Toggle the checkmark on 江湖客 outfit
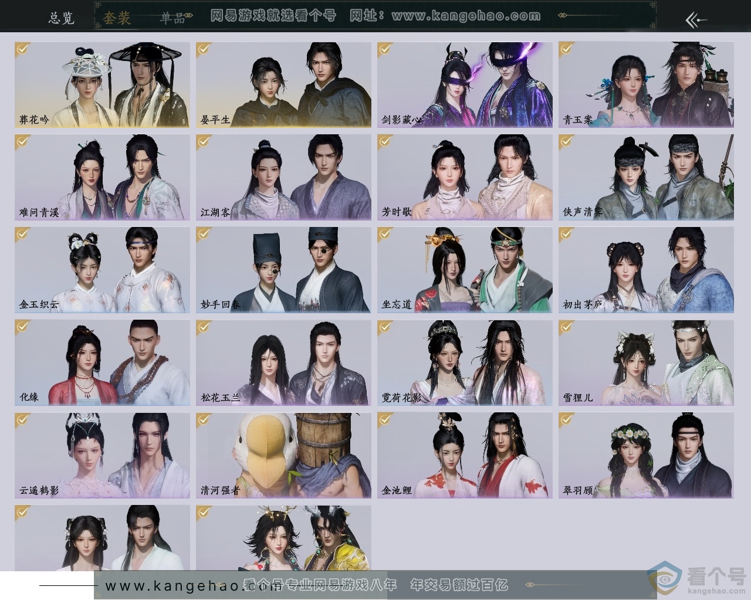Image resolution: width=751 pixels, height=600 pixels. (204, 143)
